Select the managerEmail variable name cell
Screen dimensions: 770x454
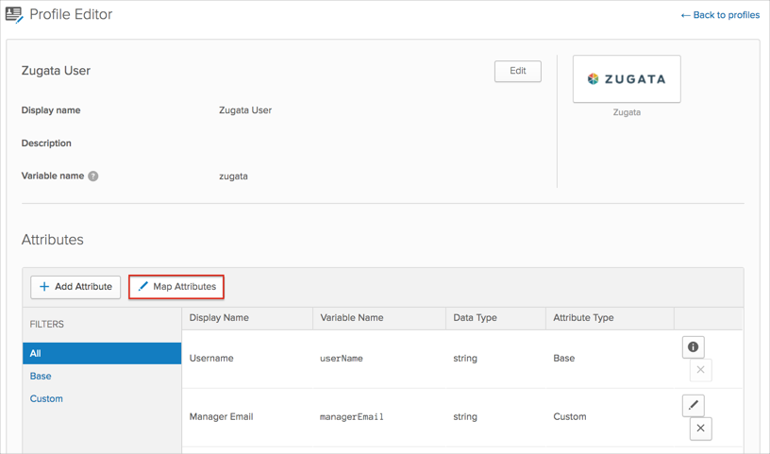(352, 416)
